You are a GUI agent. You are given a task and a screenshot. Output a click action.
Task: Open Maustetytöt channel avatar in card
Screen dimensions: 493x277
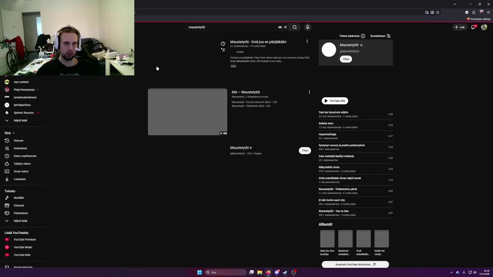coord(329,50)
